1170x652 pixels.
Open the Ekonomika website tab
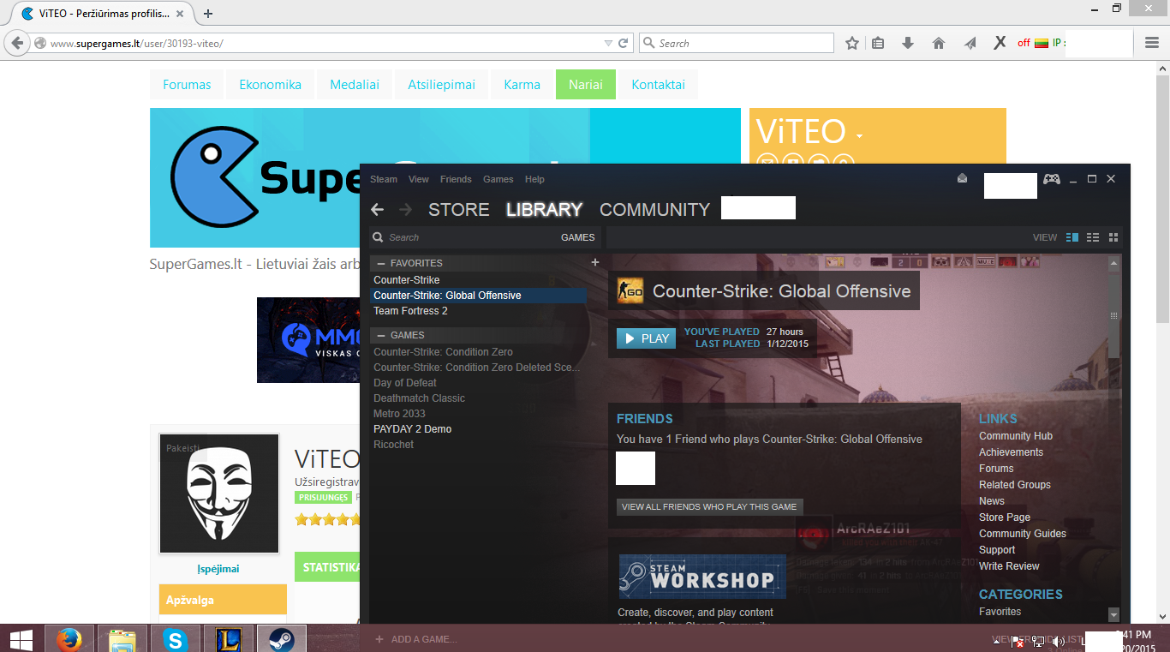[271, 85]
